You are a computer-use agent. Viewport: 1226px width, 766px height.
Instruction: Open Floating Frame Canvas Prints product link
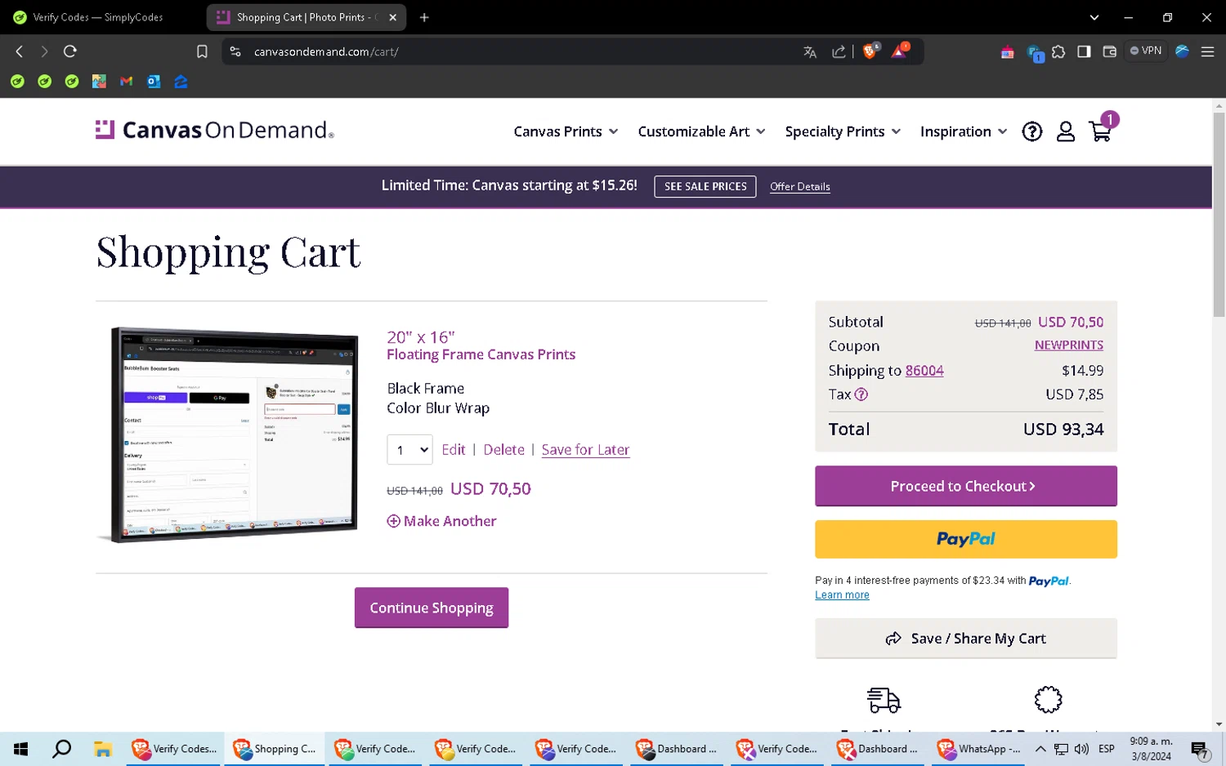481,354
